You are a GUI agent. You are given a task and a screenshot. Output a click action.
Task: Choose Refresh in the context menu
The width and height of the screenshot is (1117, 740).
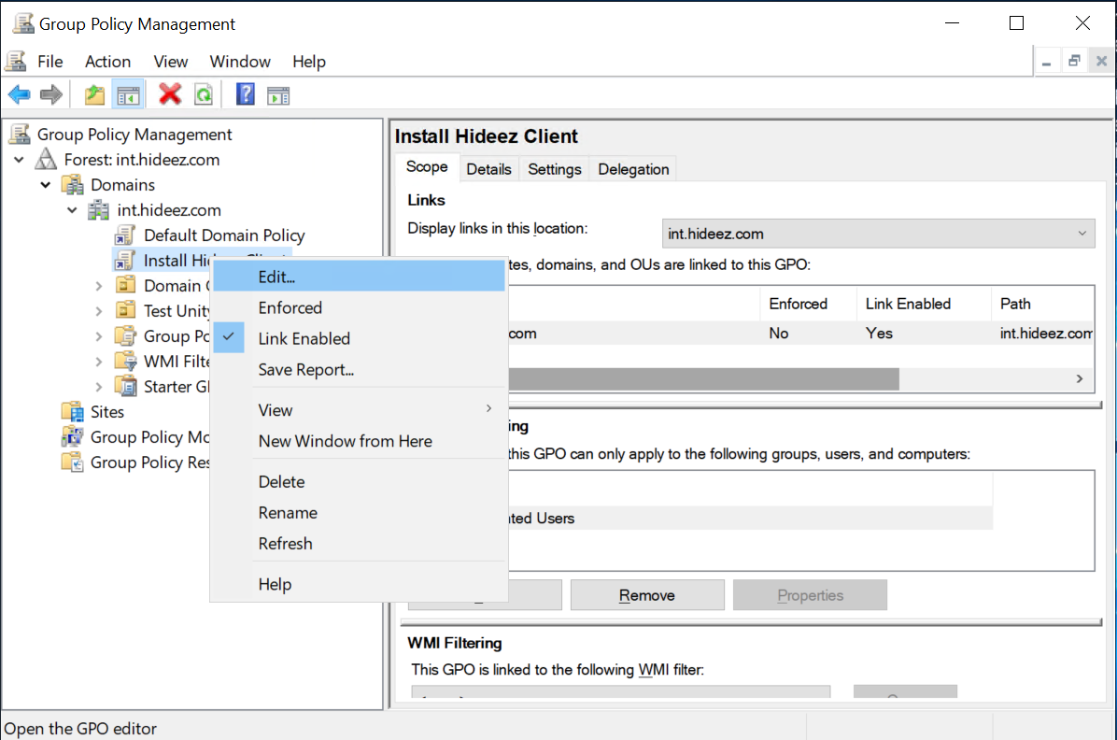(x=361, y=543)
